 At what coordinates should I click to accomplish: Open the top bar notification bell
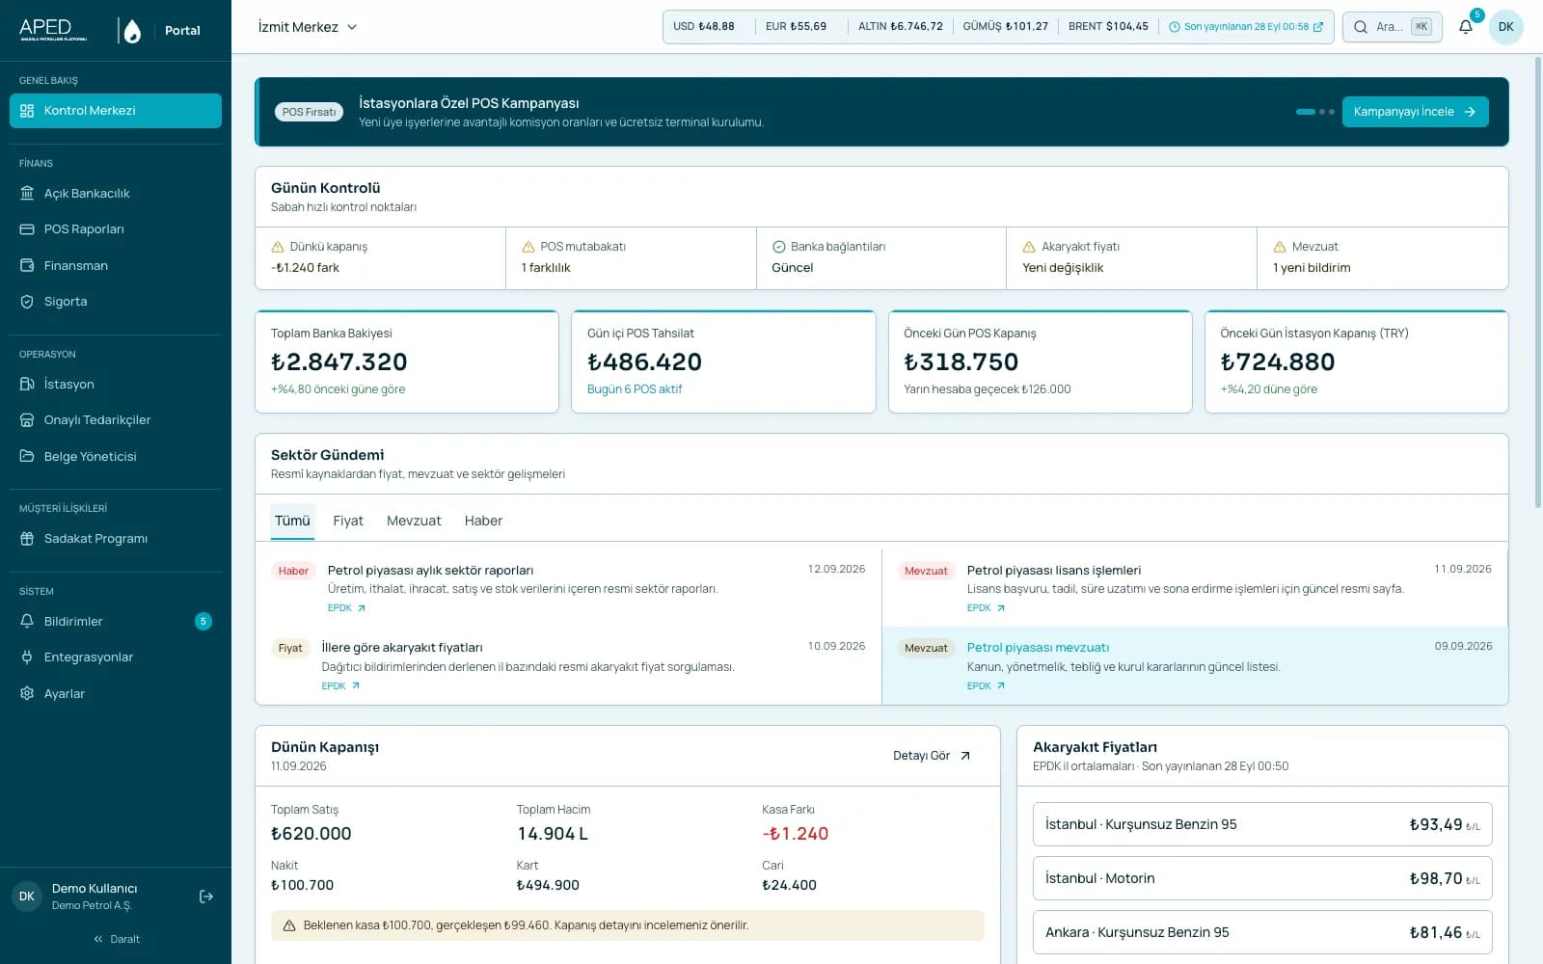[x=1466, y=27]
